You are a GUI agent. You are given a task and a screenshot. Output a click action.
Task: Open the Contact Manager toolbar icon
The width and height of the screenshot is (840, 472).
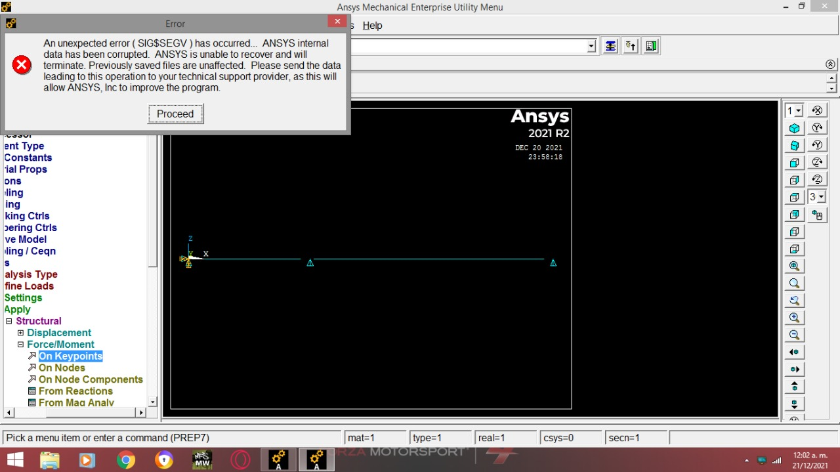click(x=651, y=46)
